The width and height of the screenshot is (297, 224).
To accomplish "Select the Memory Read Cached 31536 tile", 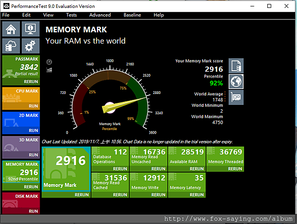I will pos(110,182).
